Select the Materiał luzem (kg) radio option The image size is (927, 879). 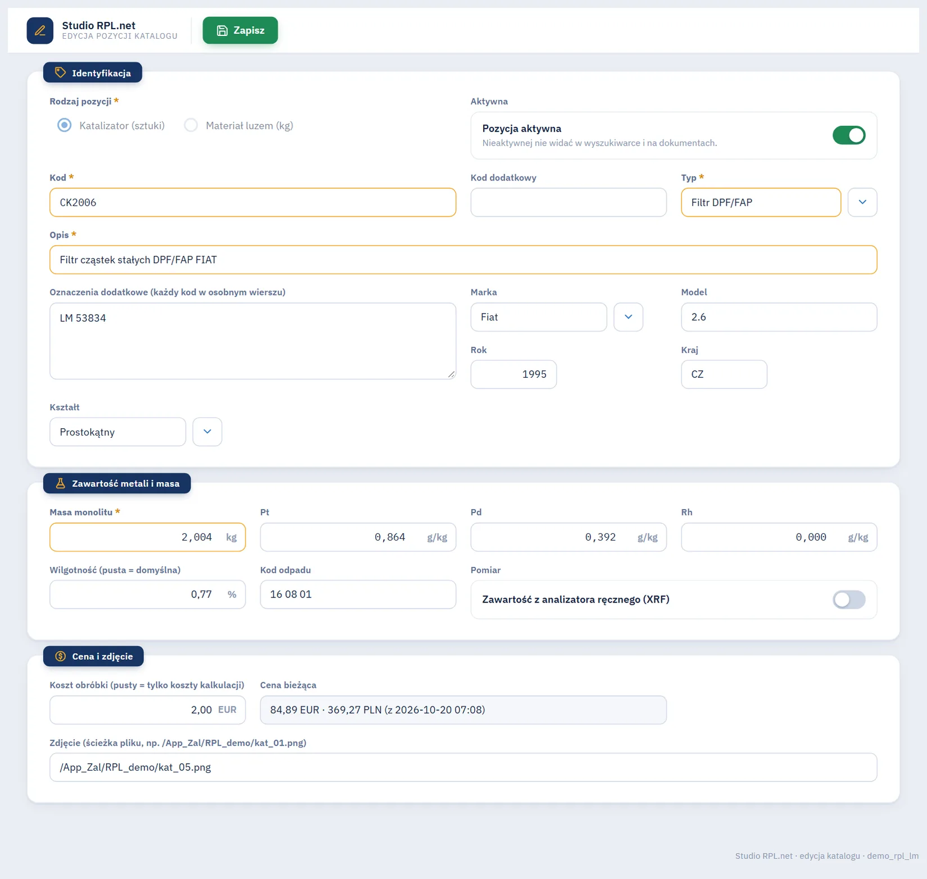click(191, 125)
